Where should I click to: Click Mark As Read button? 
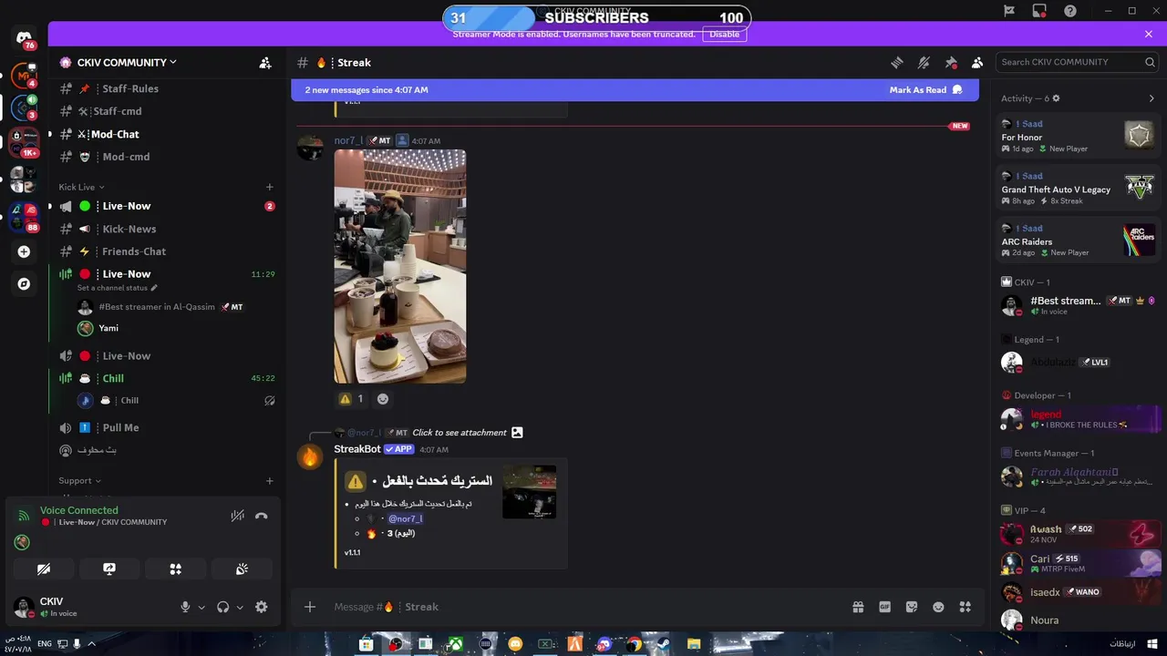(x=925, y=90)
